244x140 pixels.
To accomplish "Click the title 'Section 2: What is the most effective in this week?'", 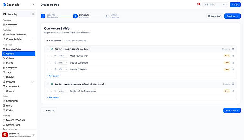I will (x=79, y=84).
